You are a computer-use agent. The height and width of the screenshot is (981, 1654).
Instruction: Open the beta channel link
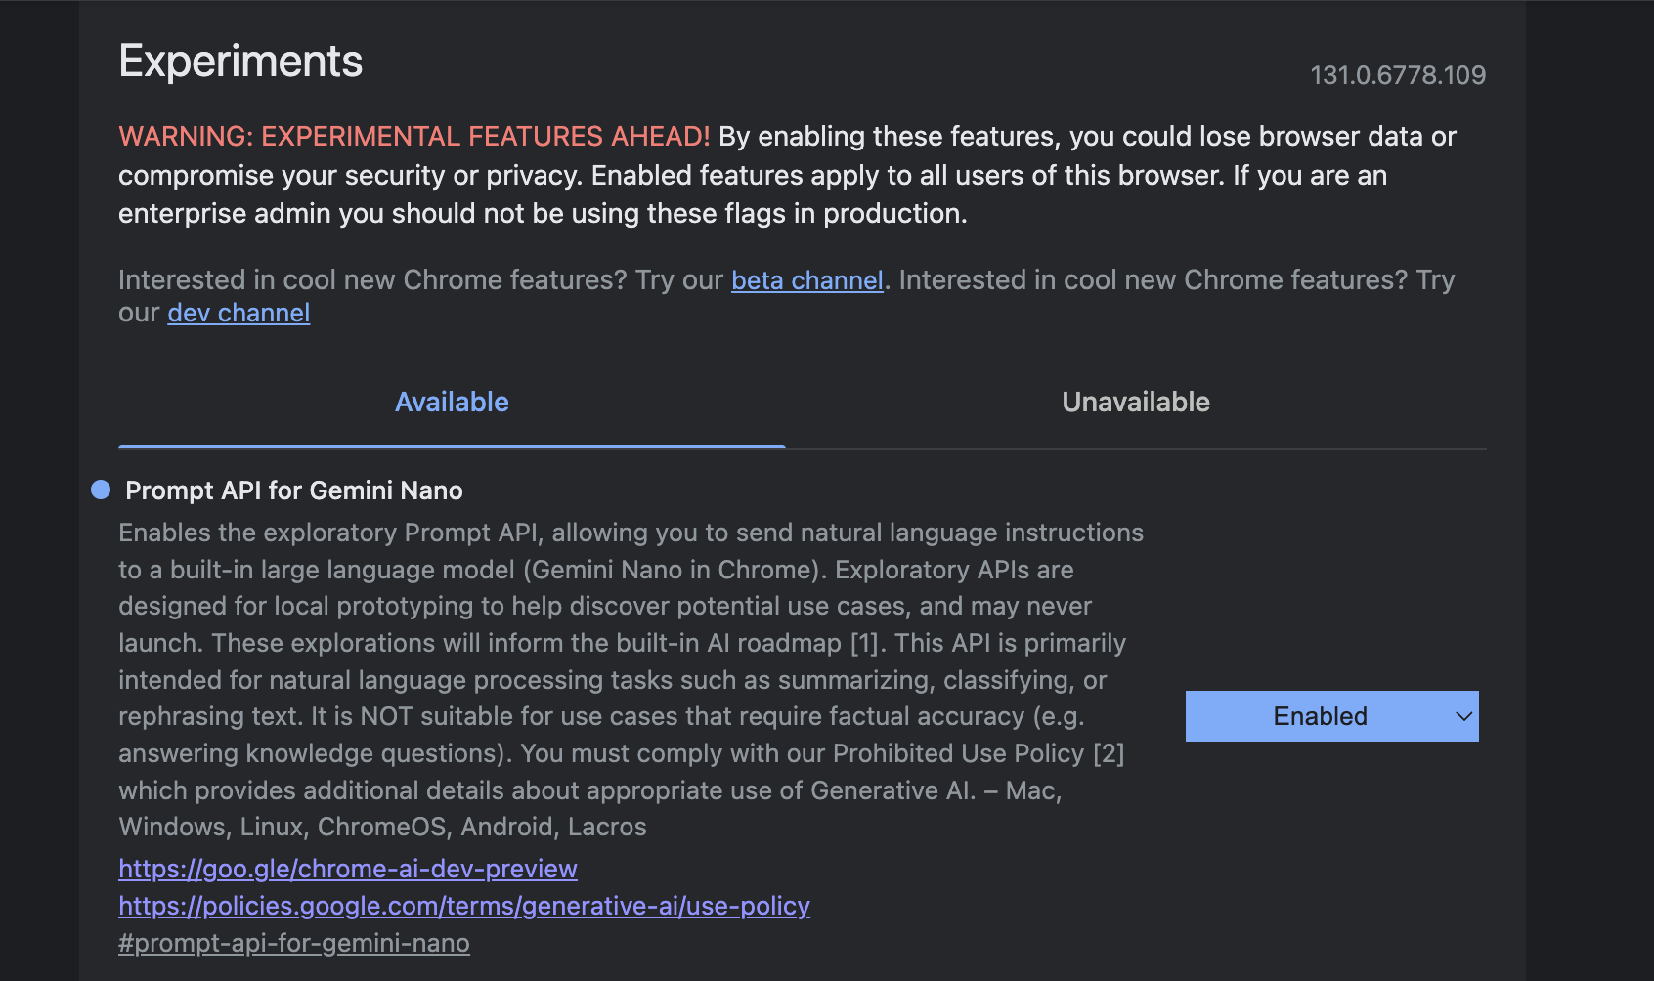806,280
